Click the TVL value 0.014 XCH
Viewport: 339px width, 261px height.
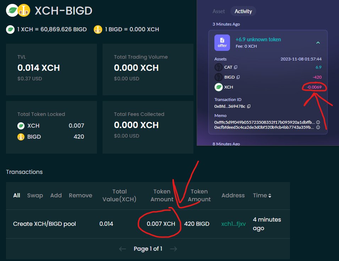(39, 68)
